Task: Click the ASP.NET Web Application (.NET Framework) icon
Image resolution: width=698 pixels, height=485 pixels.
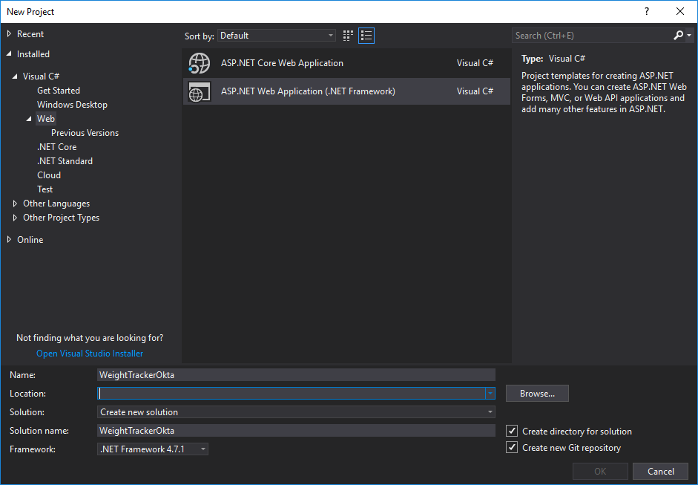Action: tap(200, 92)
